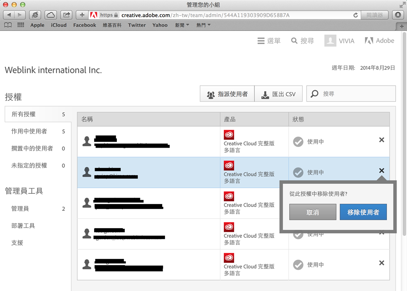Remove the last user with X icon
The height and width of the screenshot is (291, 407).
click(x=382, y=263)
